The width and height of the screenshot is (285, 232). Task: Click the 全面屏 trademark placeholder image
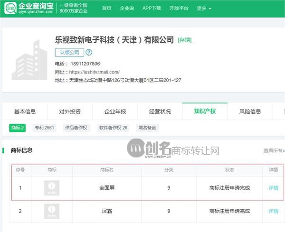click(x=52, y=188)
